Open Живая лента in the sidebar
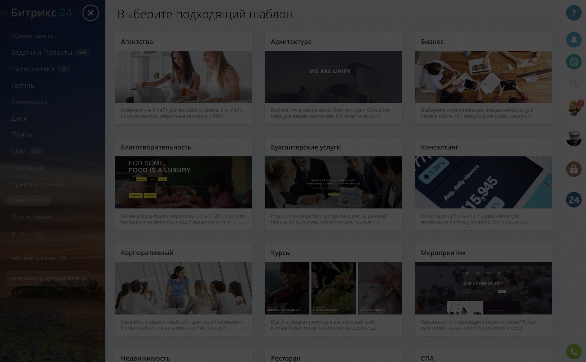This screenshot has height=362, width=586. tap(32, 36)
